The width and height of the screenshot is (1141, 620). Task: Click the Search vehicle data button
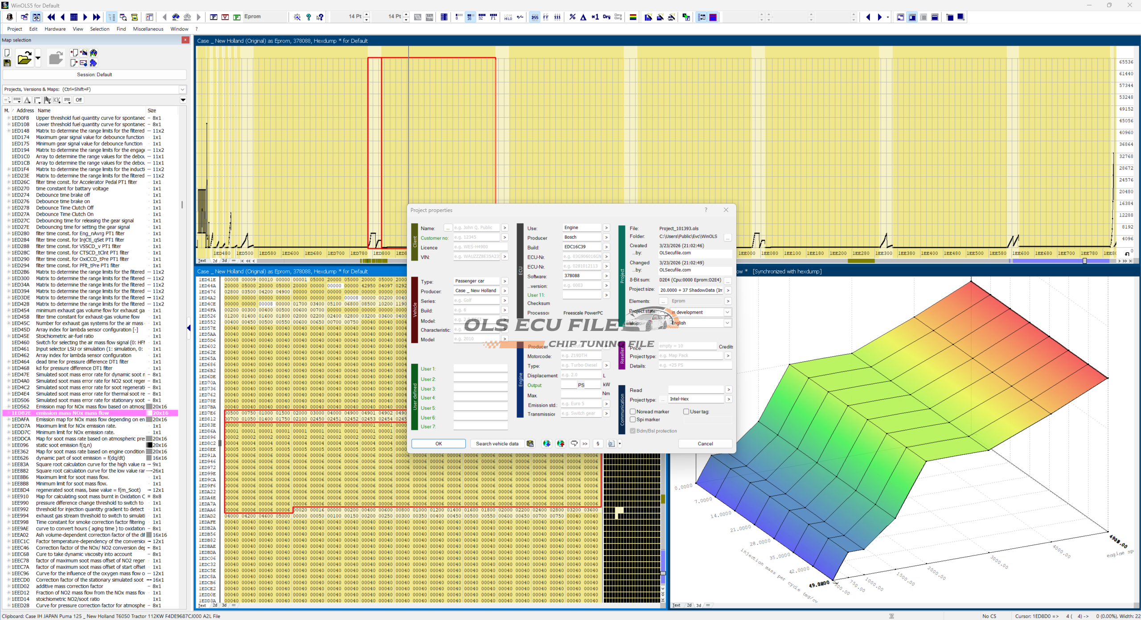497,444
